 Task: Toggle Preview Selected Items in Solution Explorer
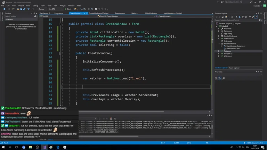point(257,17)
